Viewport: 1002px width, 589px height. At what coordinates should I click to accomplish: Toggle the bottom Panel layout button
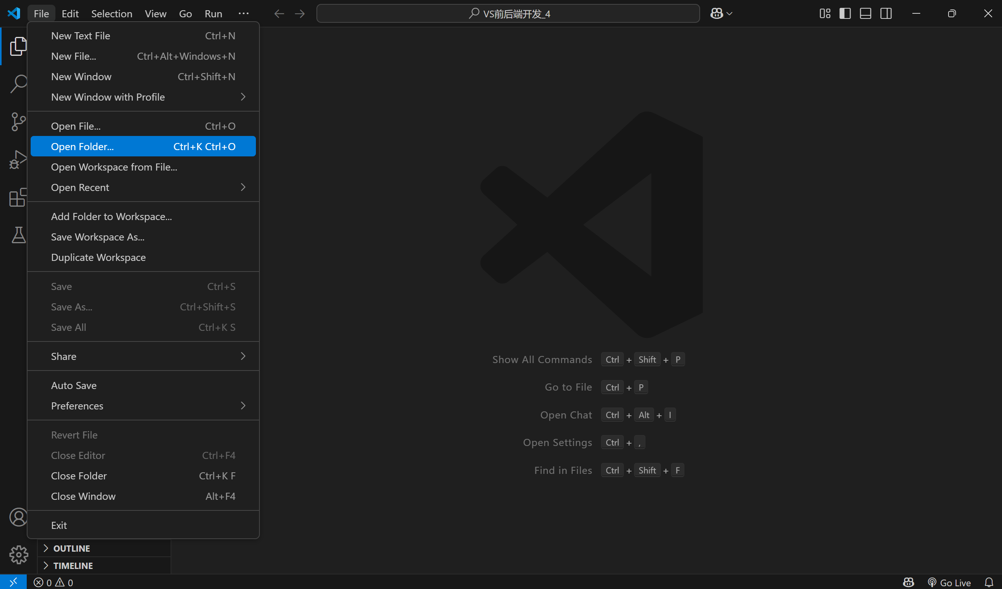[x=866, y=13]
